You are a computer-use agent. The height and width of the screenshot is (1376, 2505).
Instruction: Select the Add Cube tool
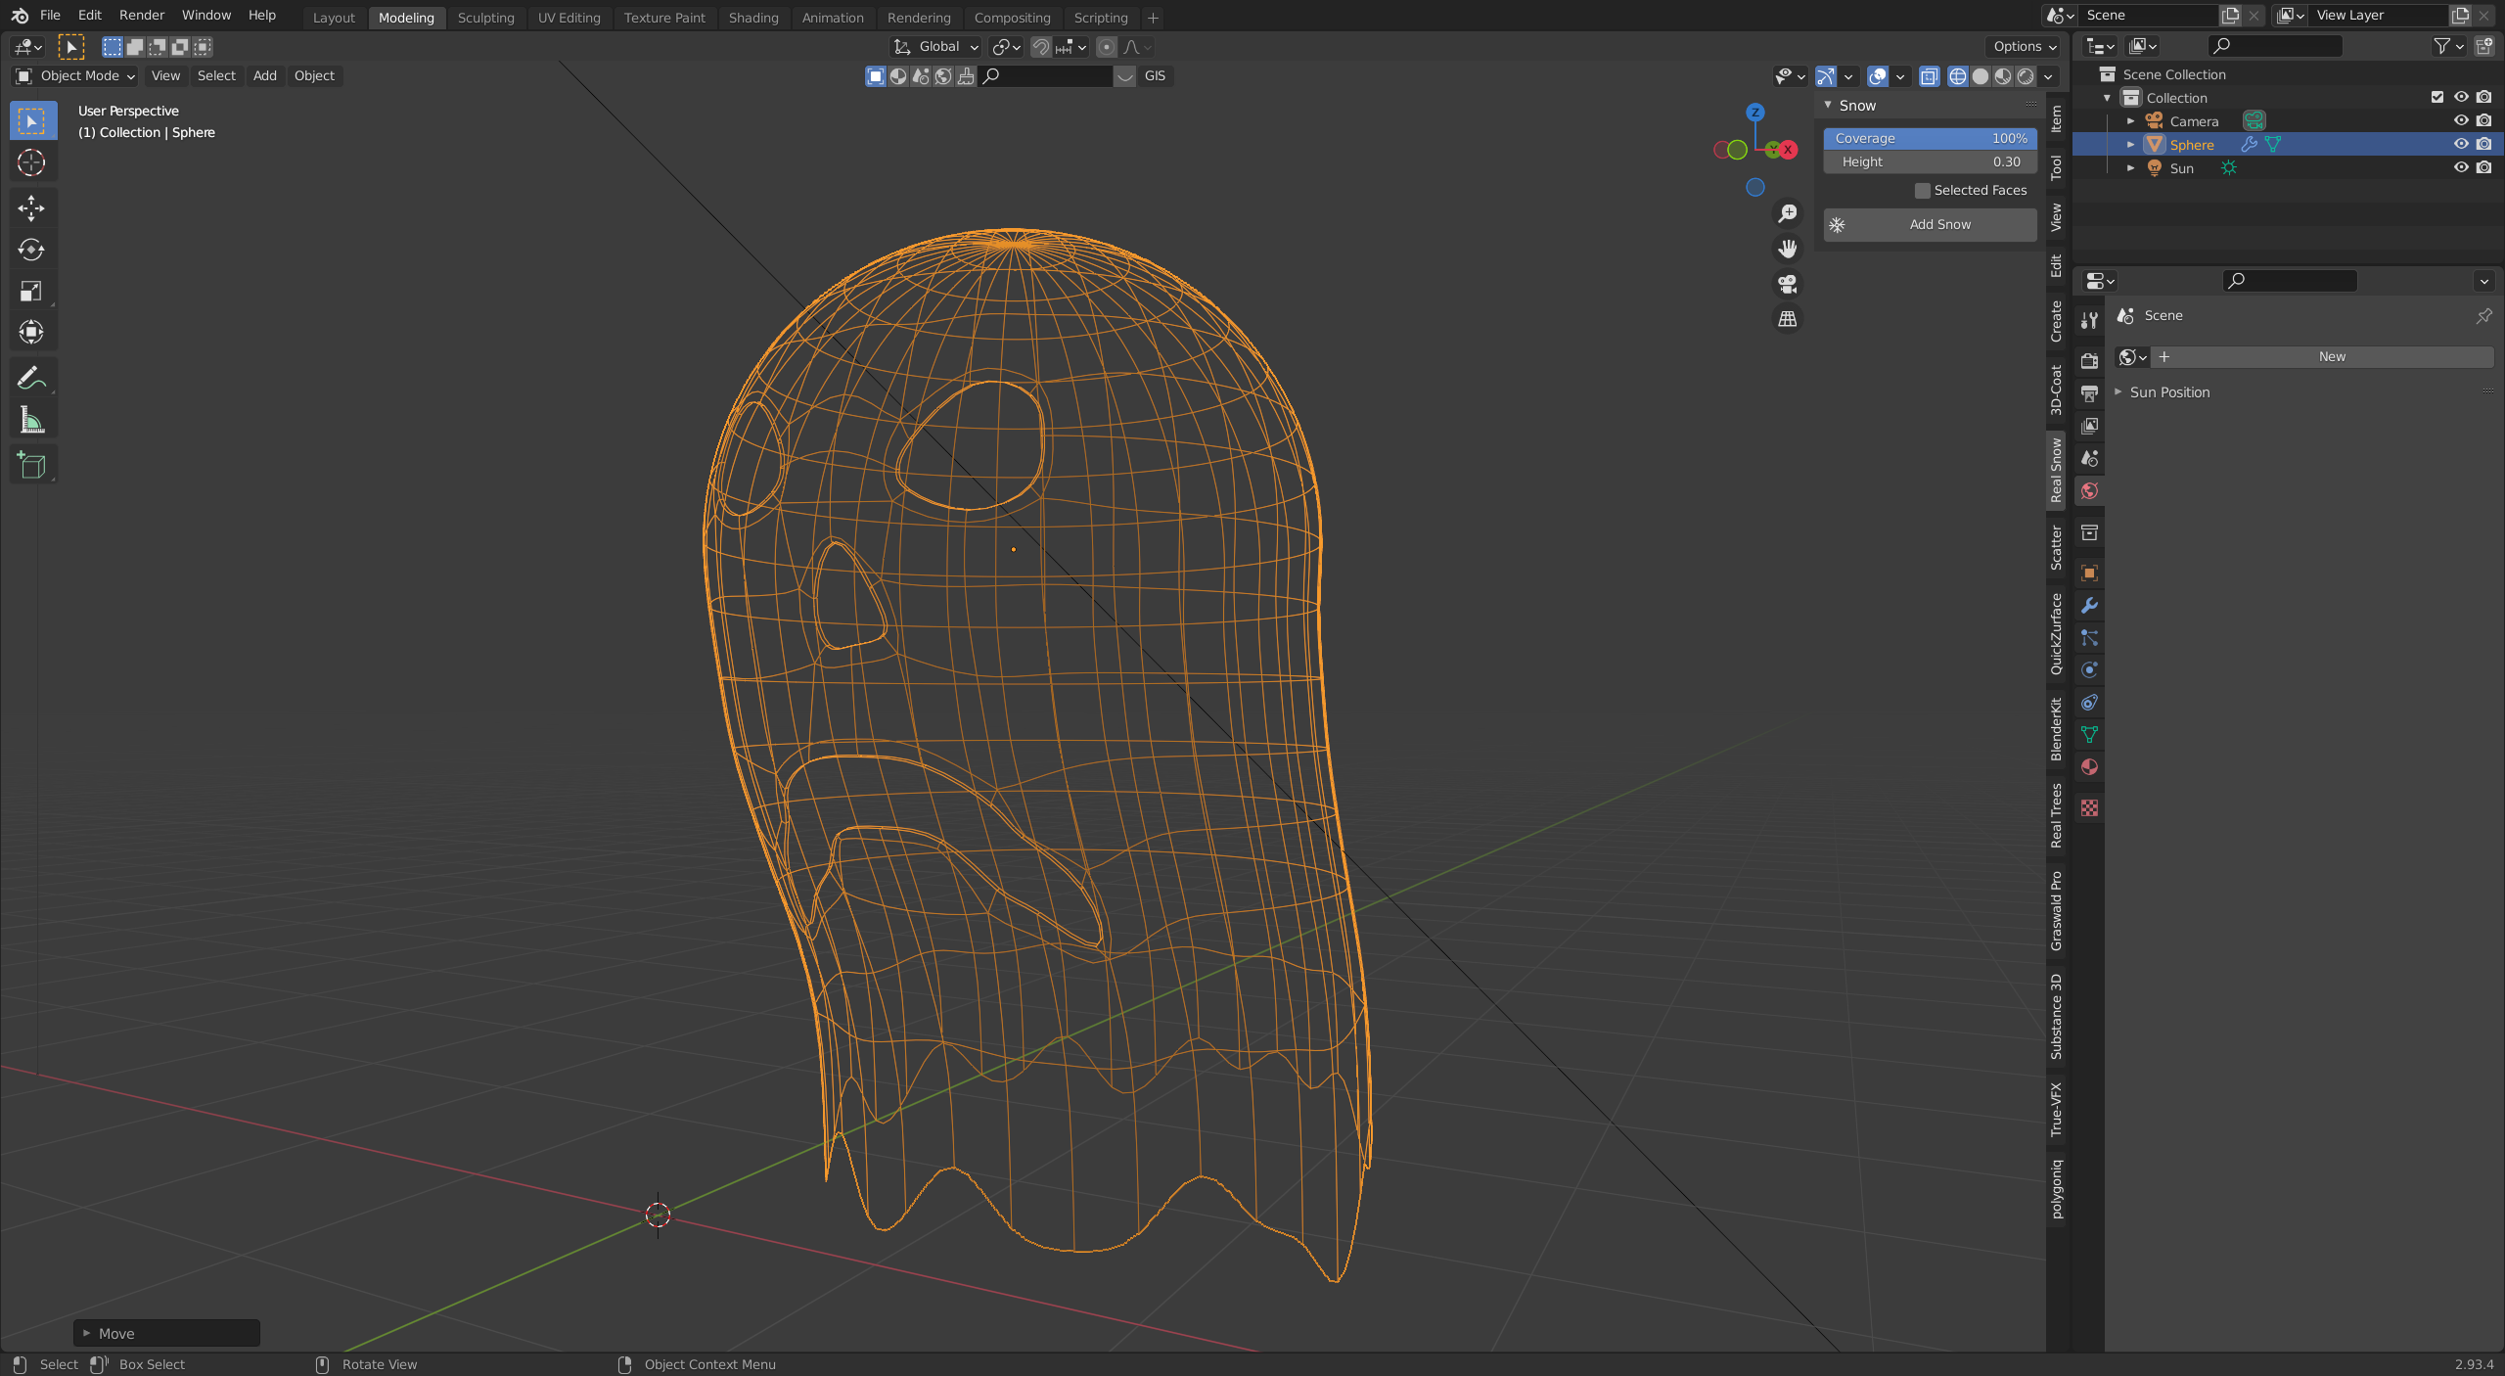(x=31, y=466)
